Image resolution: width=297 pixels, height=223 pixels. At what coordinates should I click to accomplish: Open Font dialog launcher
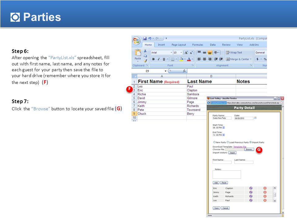[193, 65]
